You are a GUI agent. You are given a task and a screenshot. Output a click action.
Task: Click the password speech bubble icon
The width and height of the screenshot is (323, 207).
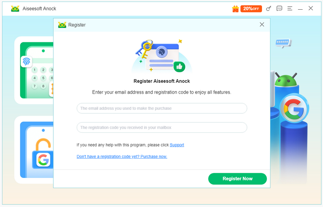[x=283, y=42]
